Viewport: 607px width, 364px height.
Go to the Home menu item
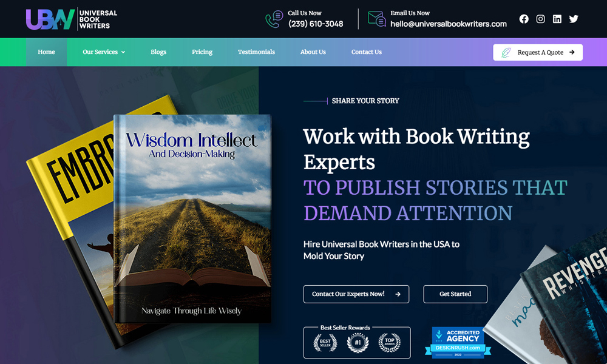[x=46, y=52]
